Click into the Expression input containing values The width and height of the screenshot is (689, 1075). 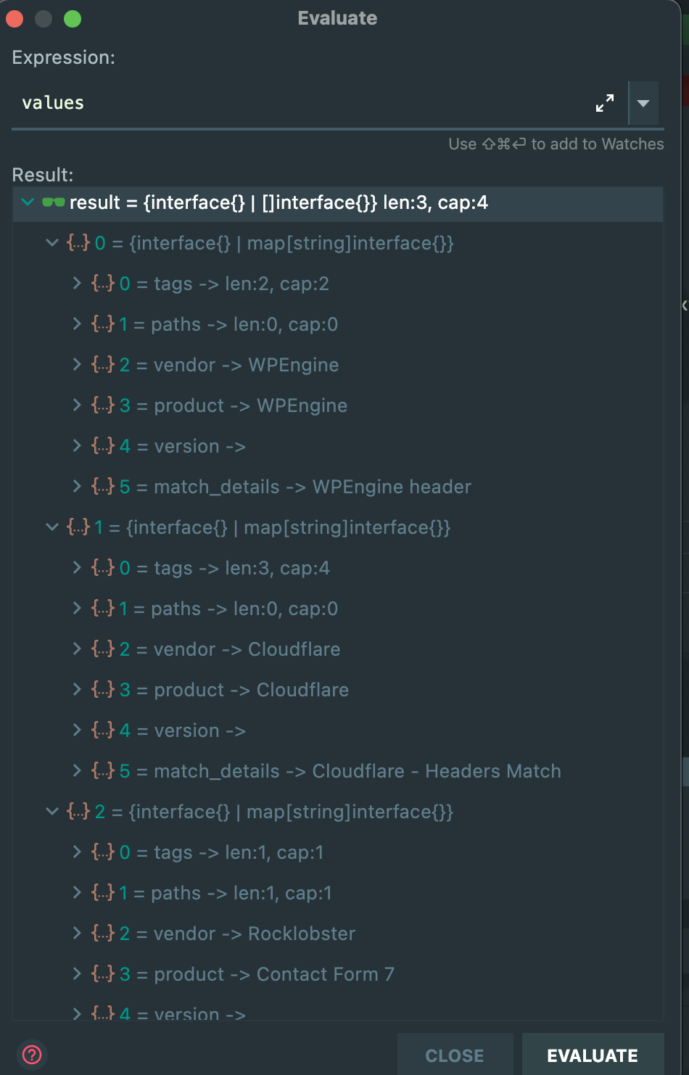coord(301,103)
